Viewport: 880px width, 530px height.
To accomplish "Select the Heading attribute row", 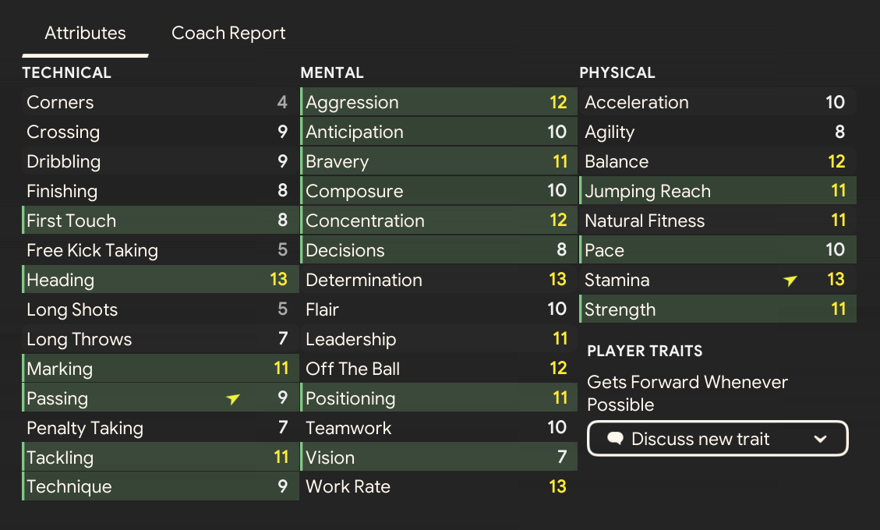I will pos(160,280).
